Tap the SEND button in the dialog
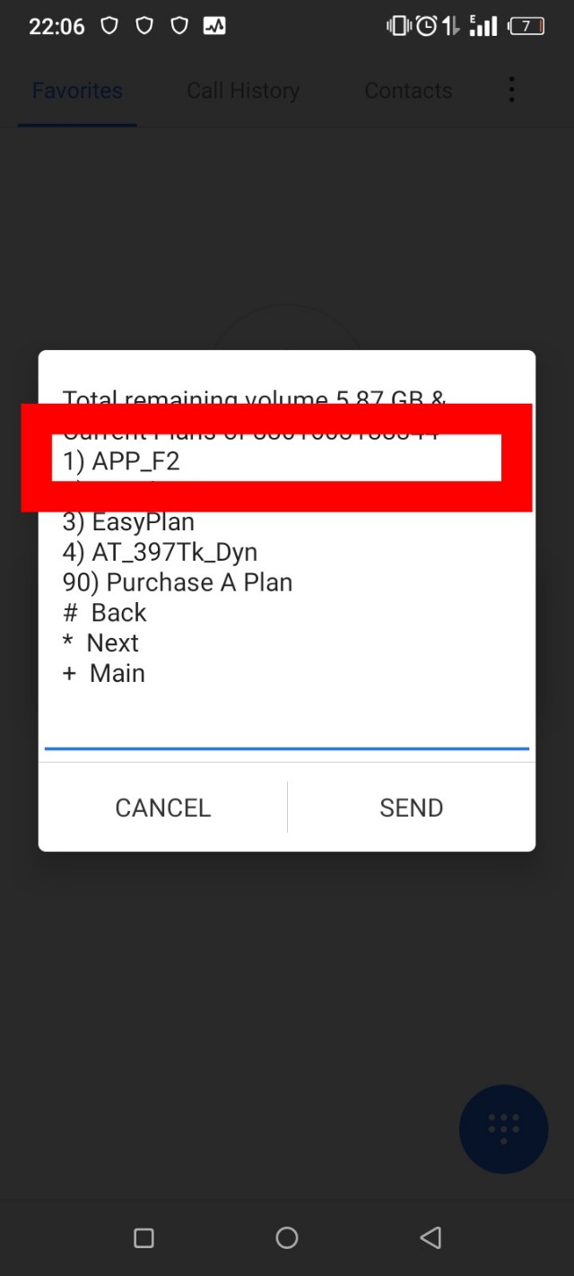Screen dimensions: 574x1276 pyautogui.click(x=411, y=808)
